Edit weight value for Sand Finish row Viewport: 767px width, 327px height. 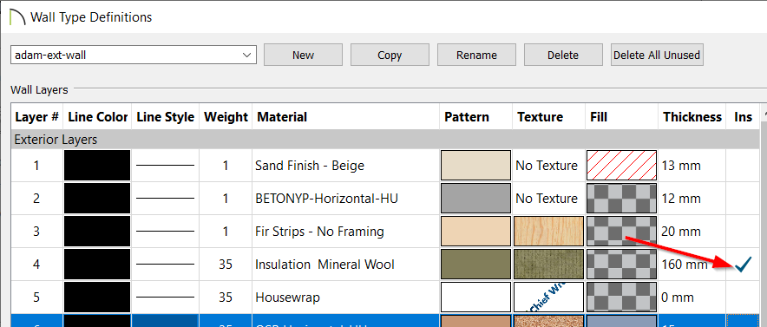coord(226,166)
